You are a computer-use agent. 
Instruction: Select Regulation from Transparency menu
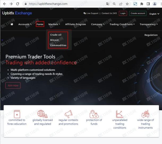point(151,35)
